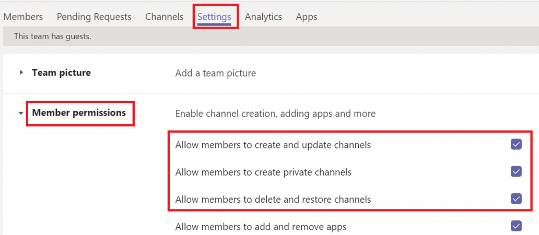The height and width of the screenshot is (235, 539).
Task: Open the Analytics tab
Action: [264, 17]
